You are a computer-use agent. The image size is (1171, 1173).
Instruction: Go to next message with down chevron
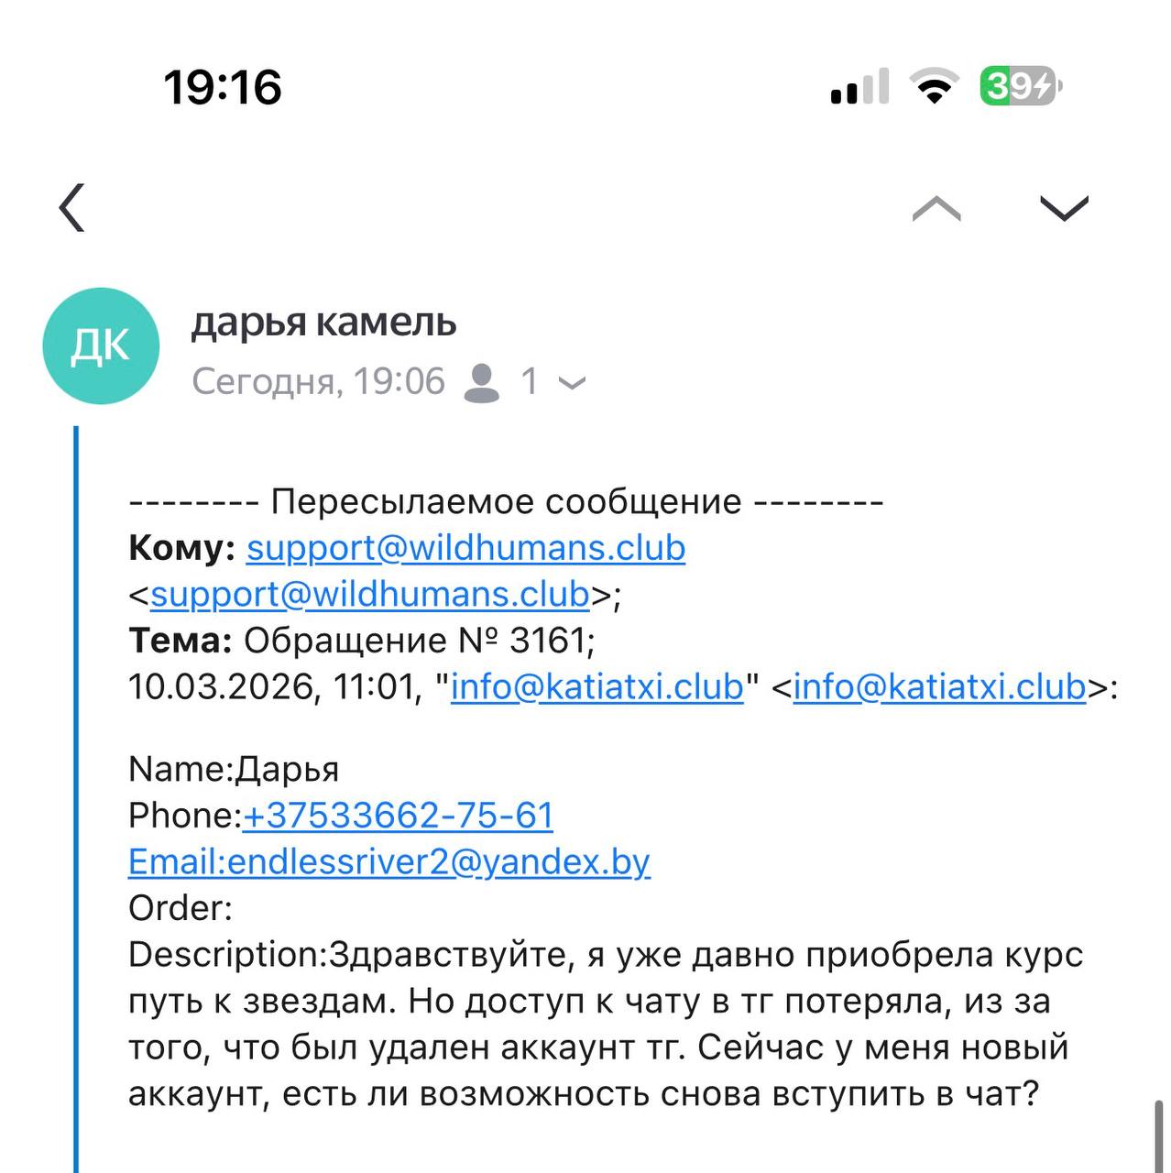1064,209
